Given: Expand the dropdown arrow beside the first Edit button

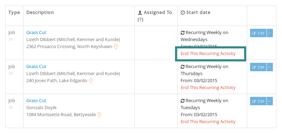Looking at the screenshot, I should point(270,33).
